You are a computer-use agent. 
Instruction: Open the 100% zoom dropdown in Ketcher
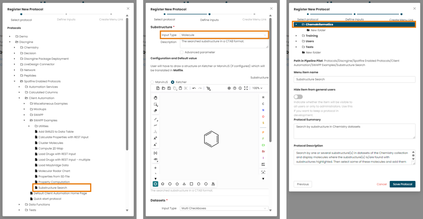click(x=257, y=88)
